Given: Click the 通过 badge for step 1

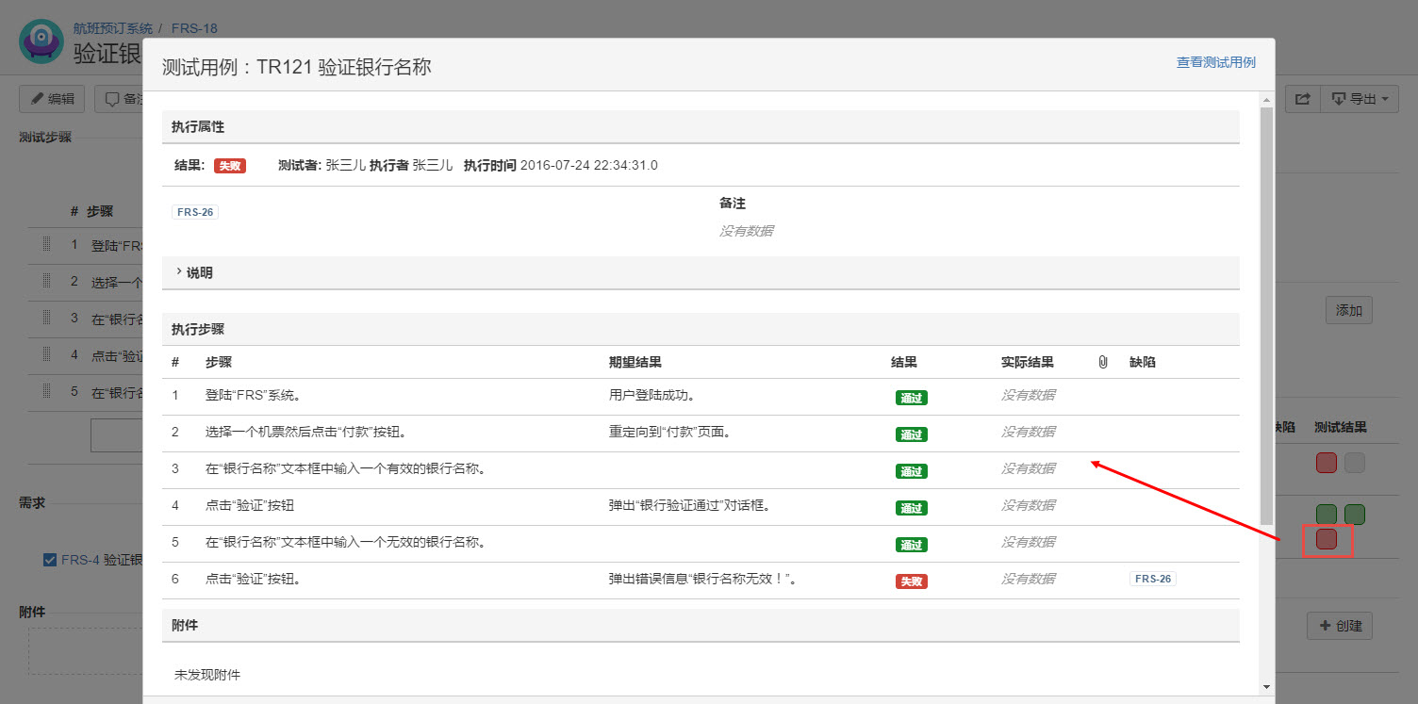Looking at the screenshot, I should coord(912,398).
